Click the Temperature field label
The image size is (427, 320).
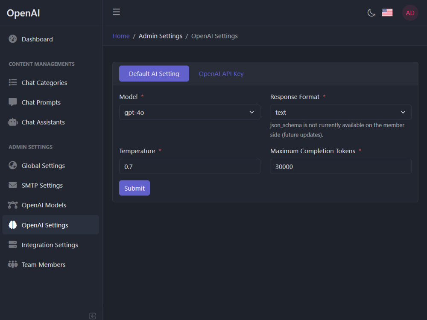pos(137,151)
